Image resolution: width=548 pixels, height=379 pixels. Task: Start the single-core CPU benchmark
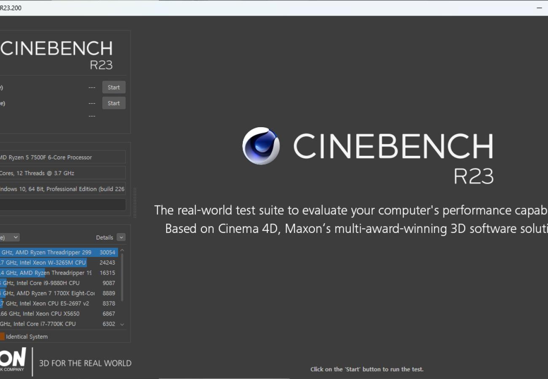[113, 103]
